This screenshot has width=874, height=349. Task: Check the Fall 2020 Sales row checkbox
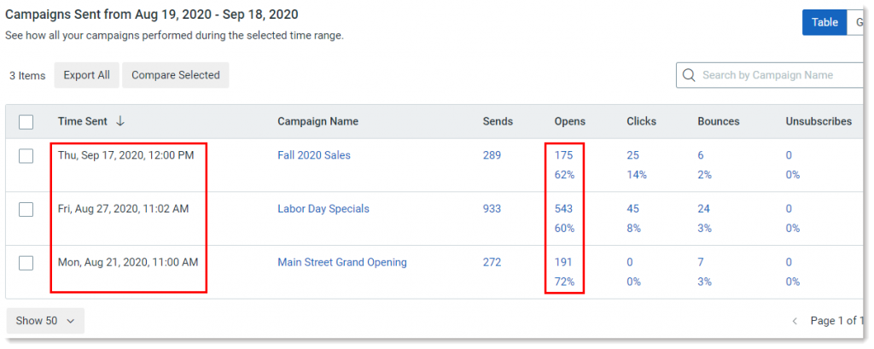pos(26,156)
